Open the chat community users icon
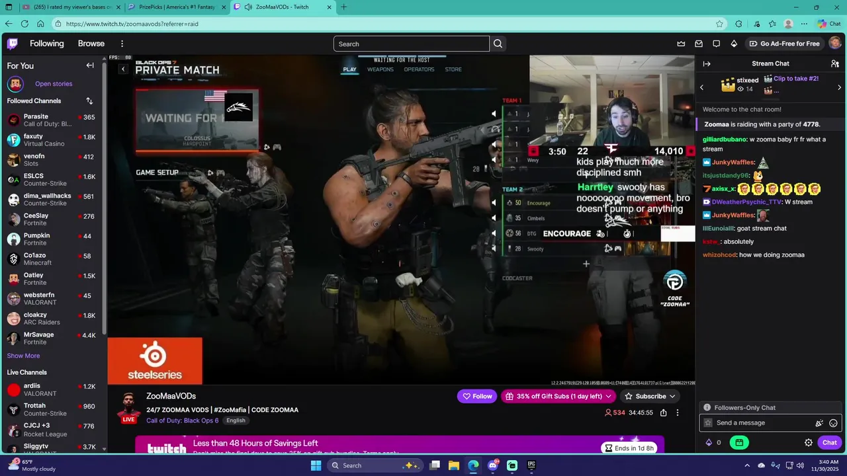 (835, 63)
